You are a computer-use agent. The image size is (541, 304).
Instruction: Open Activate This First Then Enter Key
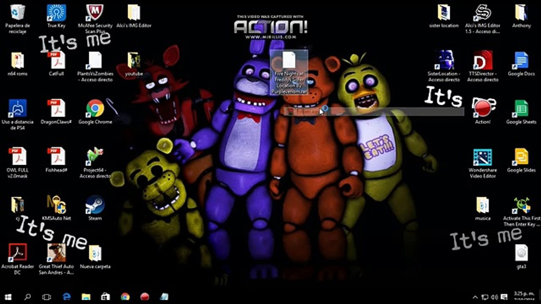click(522, 211)
